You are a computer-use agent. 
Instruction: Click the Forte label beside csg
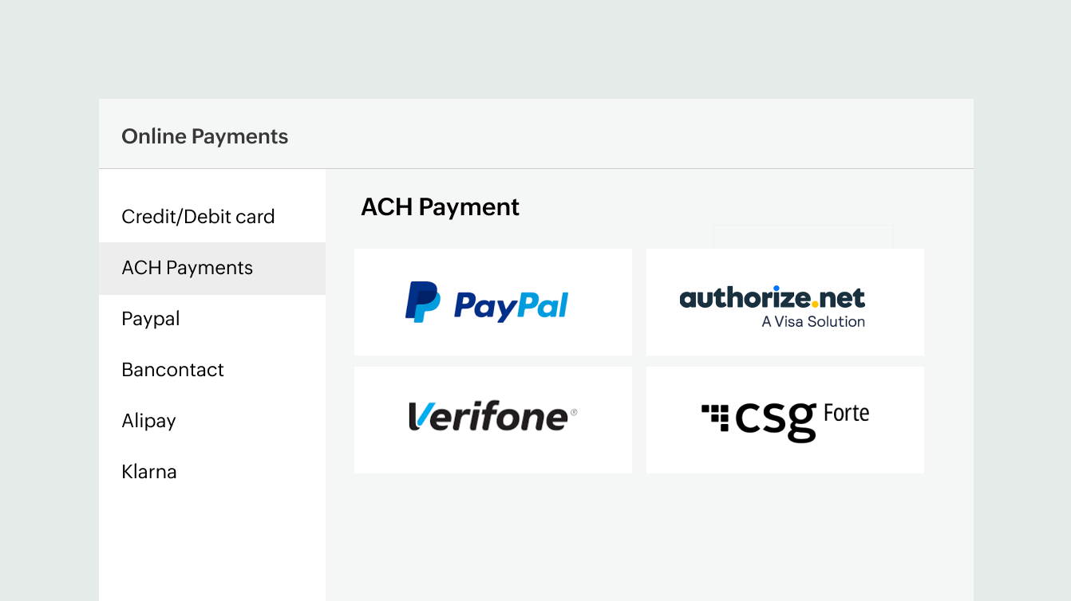point(846,414)
